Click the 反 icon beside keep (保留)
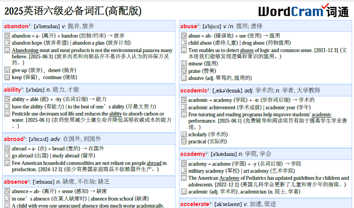The image size is (354, 208). coord(7,77)
